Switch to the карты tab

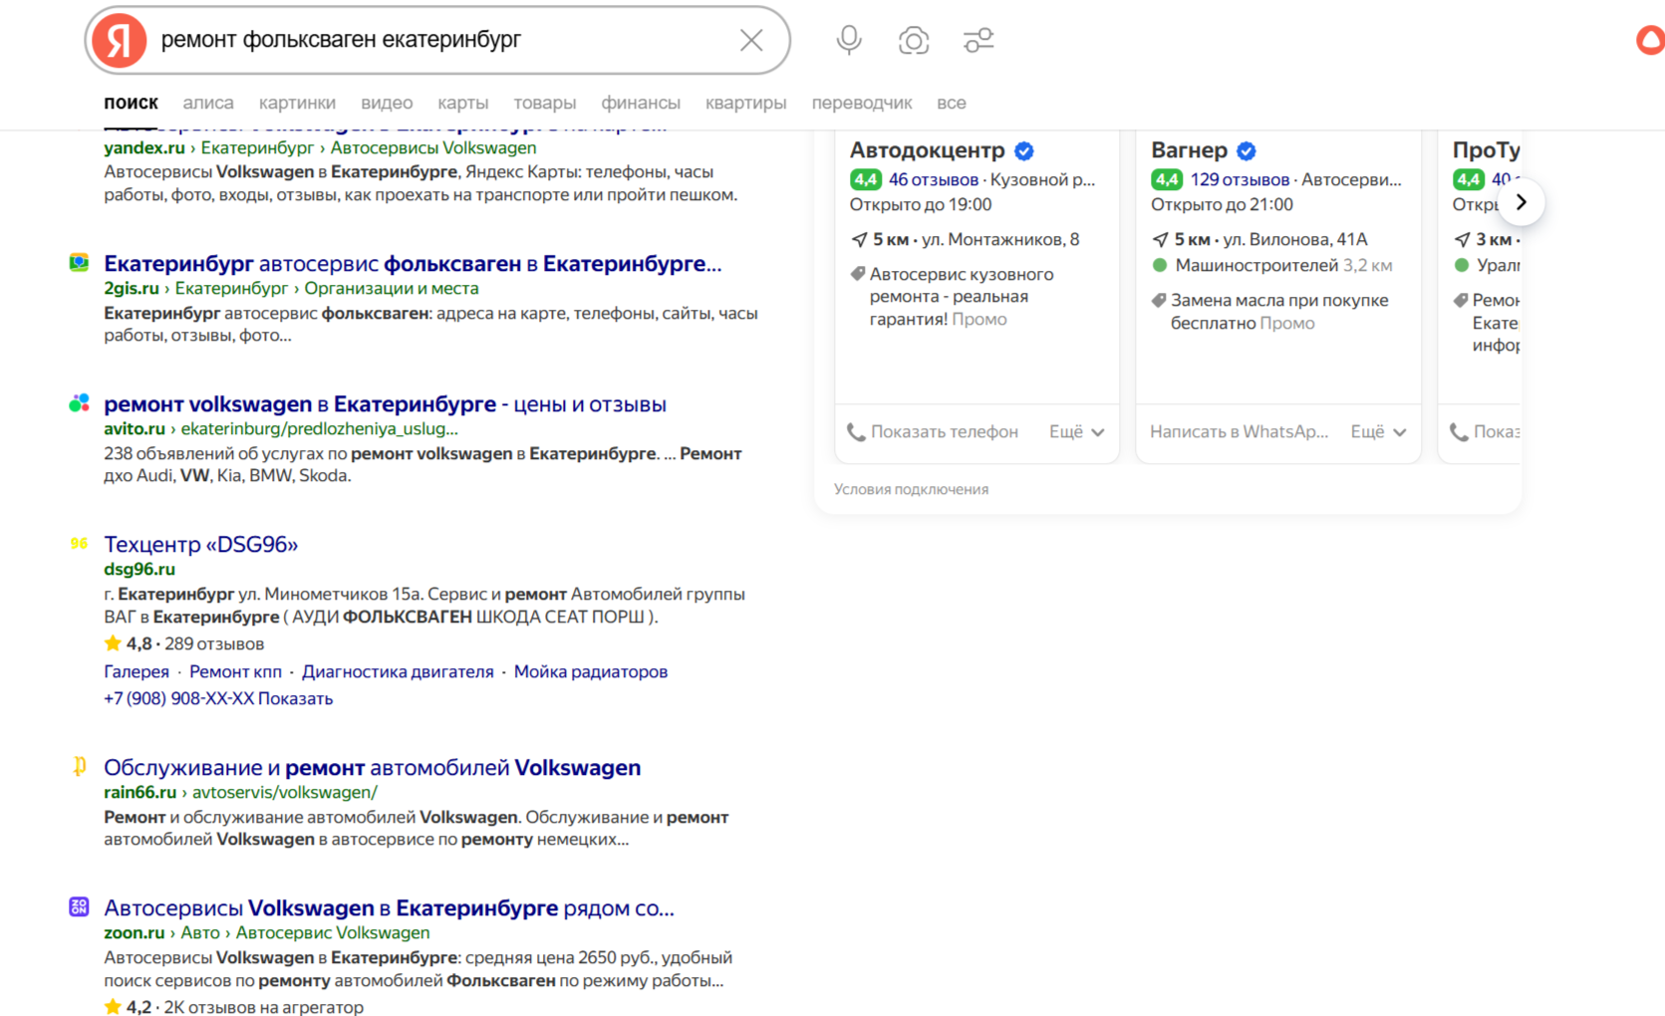pyautogui.click(x=462, y=103)
